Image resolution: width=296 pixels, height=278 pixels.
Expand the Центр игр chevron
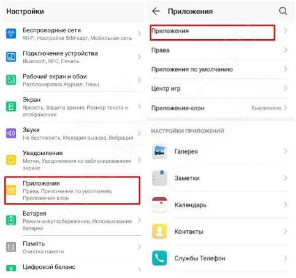point(286,89)
